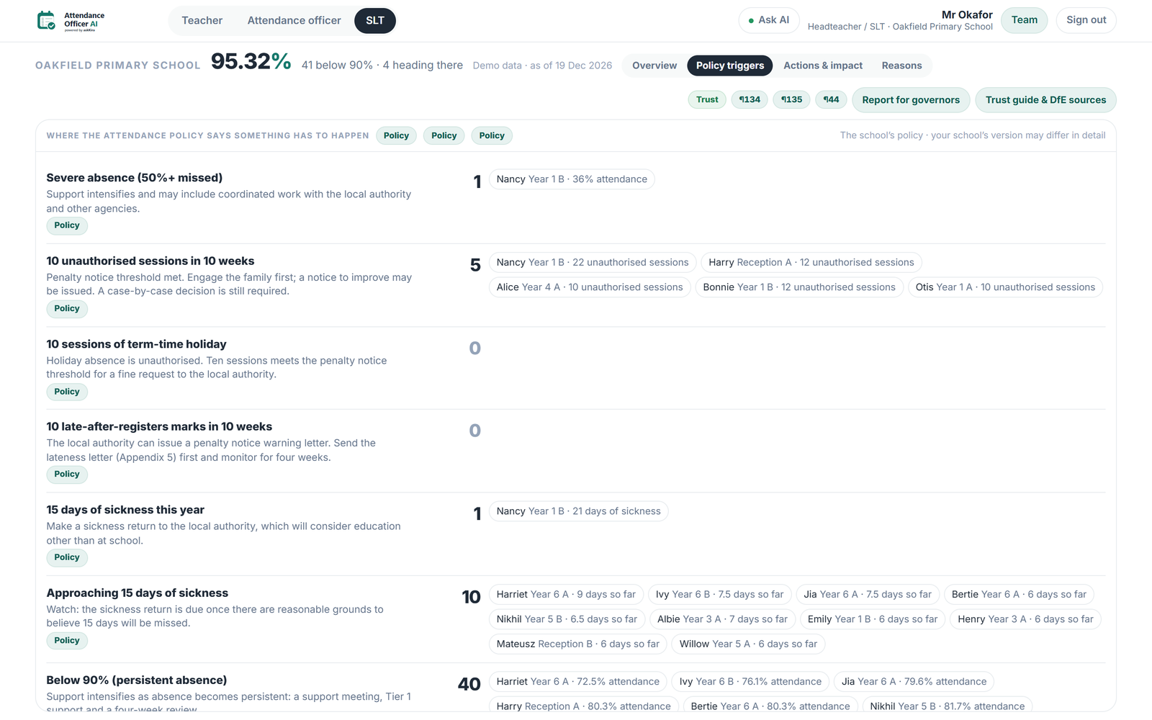Open Otis Year 1 A pupil chip
The height and width of the screenshot is (720, 1152).
pos(1005,287)
